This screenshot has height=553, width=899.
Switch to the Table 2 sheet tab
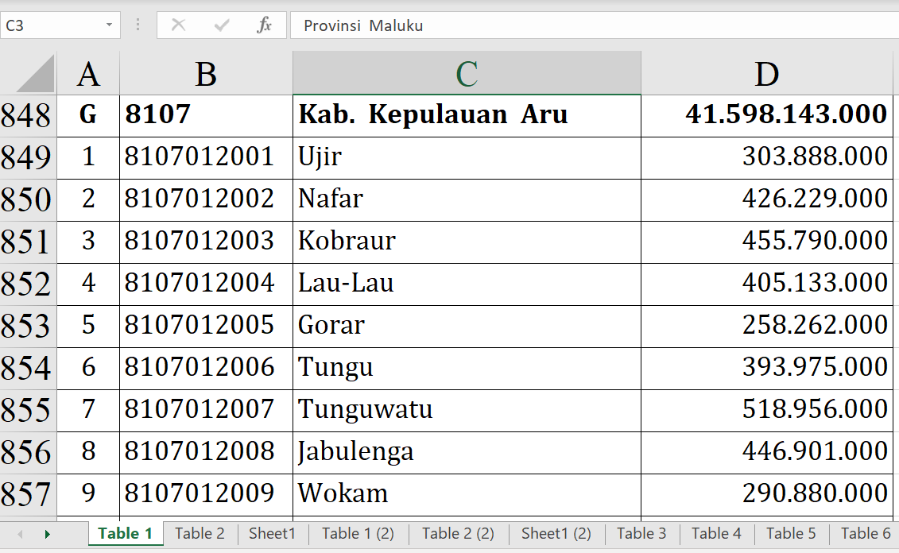[200, 533]
